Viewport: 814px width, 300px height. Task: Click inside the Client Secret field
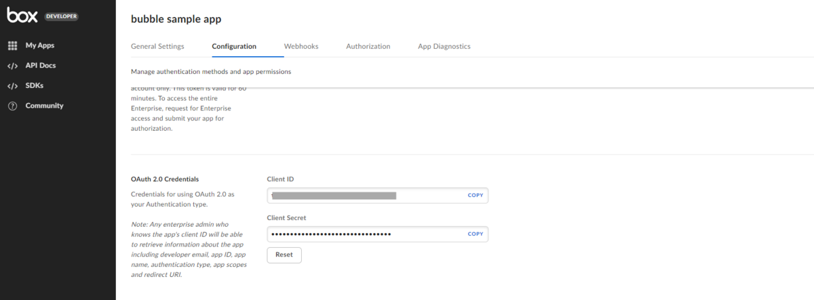[378, 234]
